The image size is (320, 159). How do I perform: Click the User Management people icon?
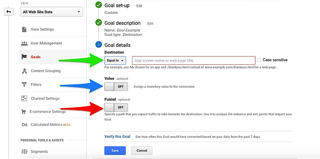[x=24, y=43]
